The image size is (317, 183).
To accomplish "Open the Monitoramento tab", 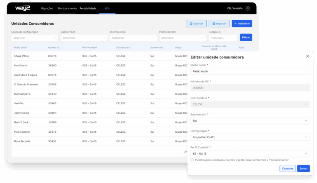I will pyautogui.click(x=67, y=8).
